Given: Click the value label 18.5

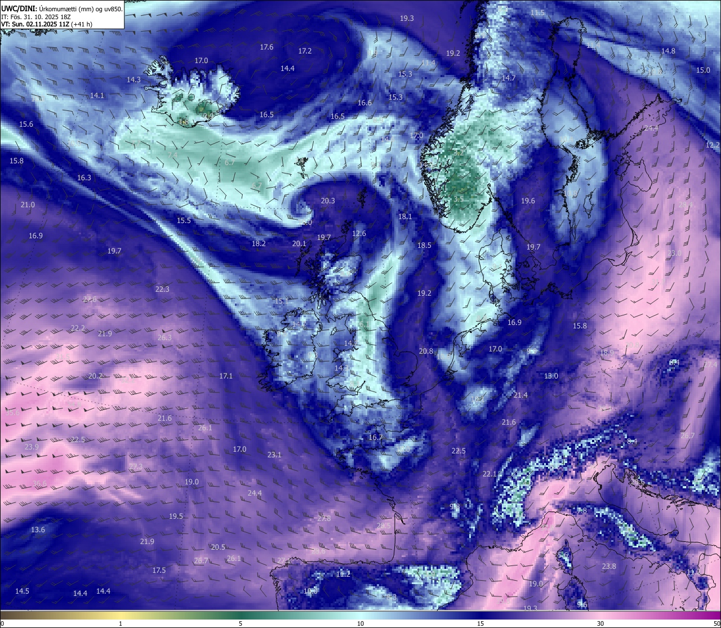Looking at the screenshot, I should coord(424,245).
